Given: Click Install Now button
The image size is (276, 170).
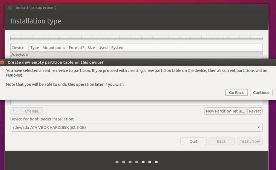Looking at the screenshot, I should tap(250, 141).
